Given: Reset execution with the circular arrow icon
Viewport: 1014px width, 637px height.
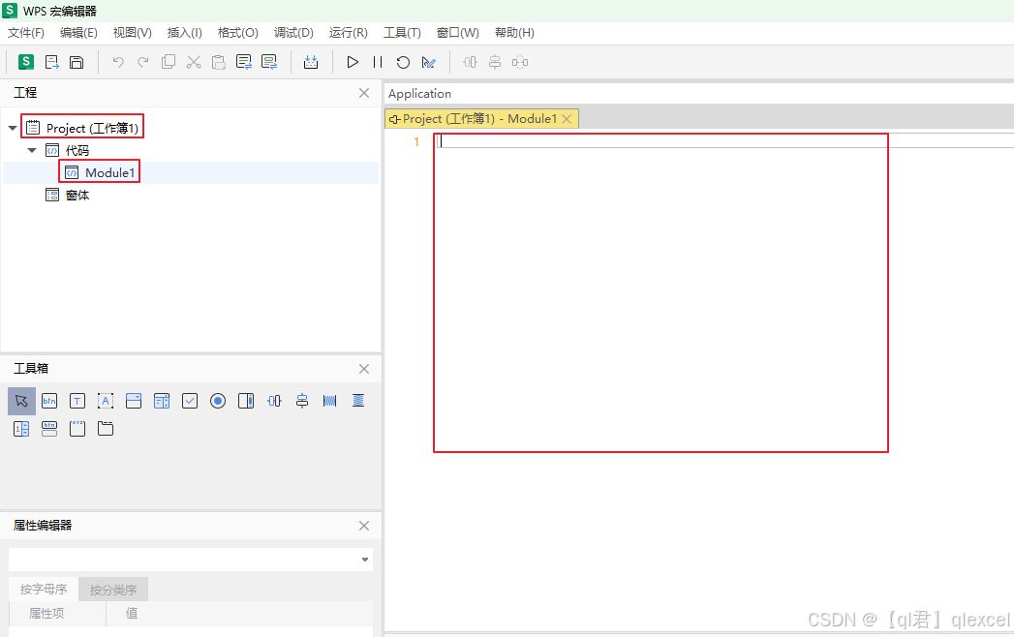Looking at the screenshot, I should pyautogui.click(x=403, y=62).
